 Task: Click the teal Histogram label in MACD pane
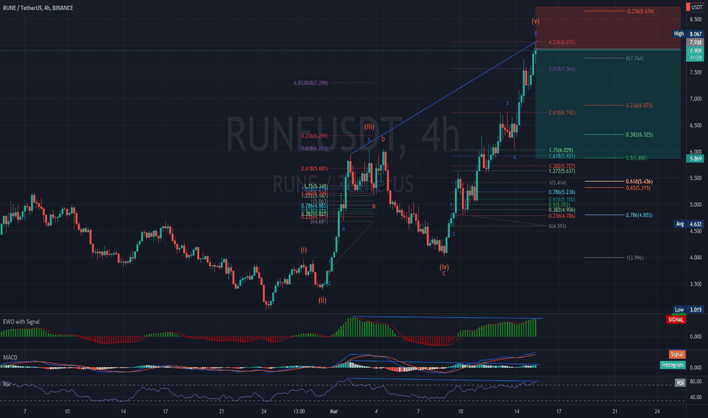(x=672, y=365)
